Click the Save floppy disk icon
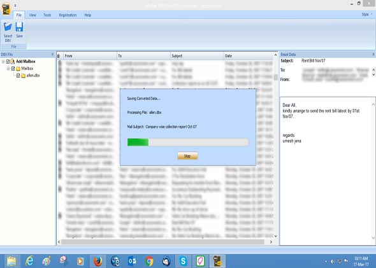Image resolution: width=376 pixels, height=268 pixels. coord(19,27)
